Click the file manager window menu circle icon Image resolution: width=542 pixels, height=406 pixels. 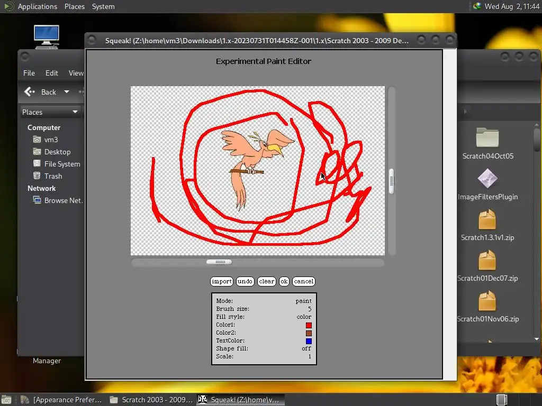pyautogui.click(x=25, y=56)
